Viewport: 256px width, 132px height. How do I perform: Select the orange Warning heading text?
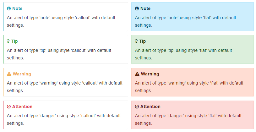tap(22, 74)
